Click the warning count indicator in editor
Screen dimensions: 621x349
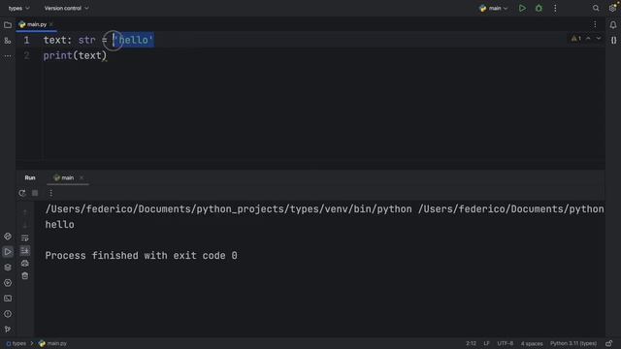(x=575, y=39)
